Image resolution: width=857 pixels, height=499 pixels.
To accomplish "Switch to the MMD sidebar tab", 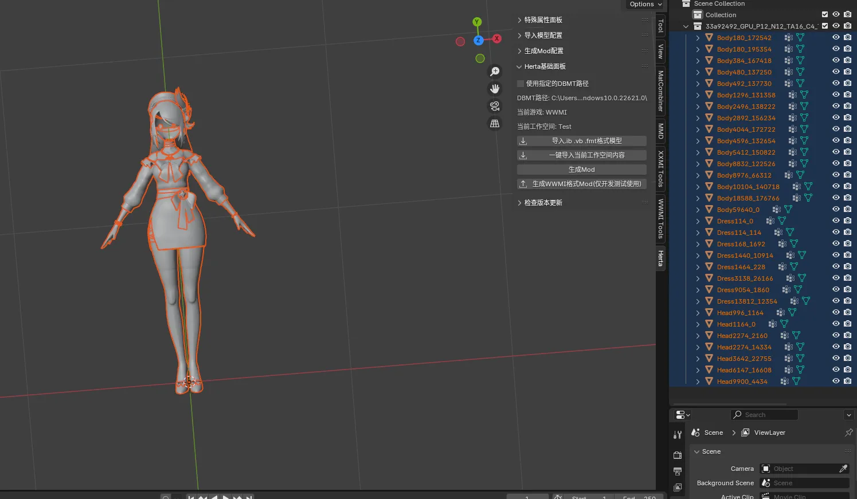I will tap(660, 131).
